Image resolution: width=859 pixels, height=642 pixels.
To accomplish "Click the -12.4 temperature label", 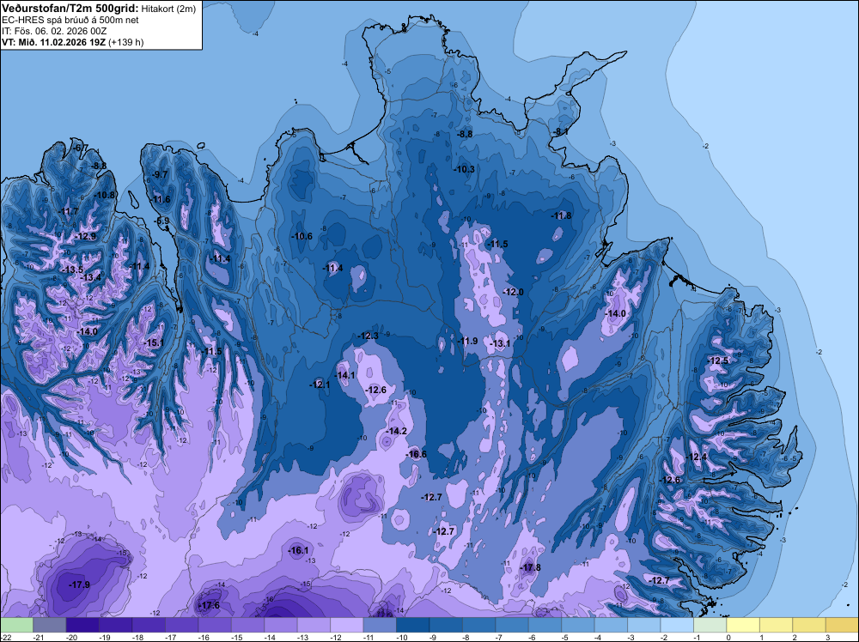I will (697, 457).
